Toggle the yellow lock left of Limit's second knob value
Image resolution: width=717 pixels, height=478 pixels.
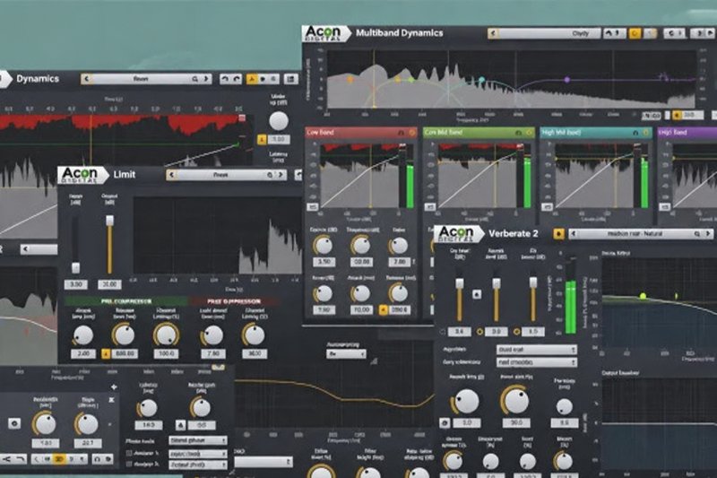(x=106, y=354)
